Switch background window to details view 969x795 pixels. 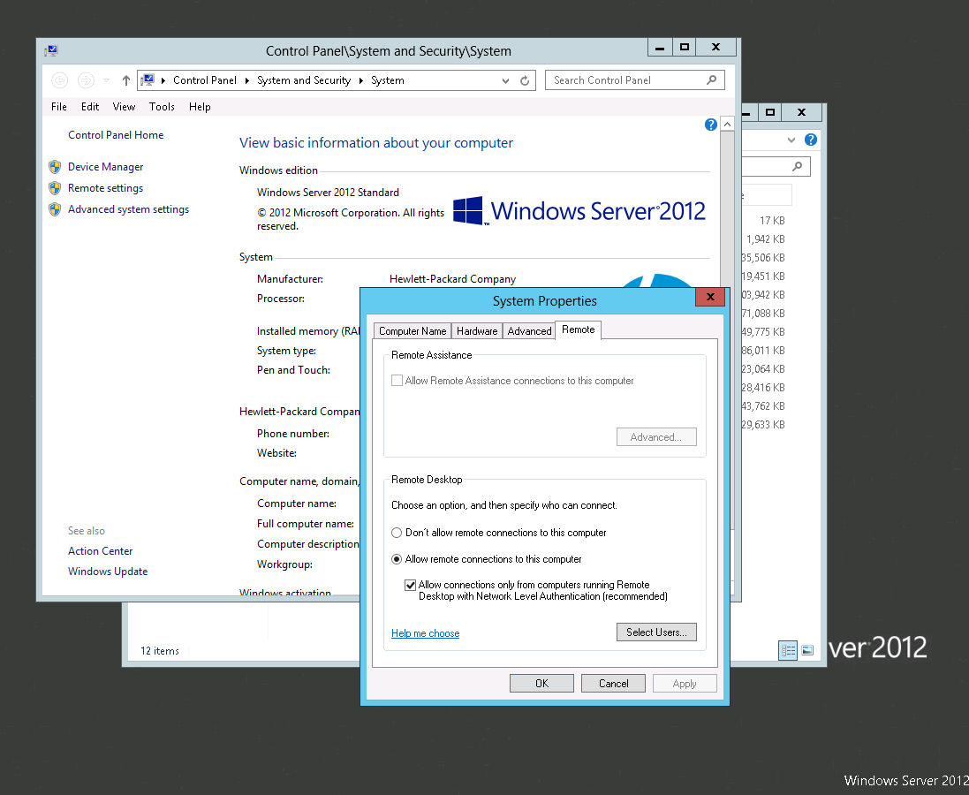pyautogui.click(x=788, y=650)
